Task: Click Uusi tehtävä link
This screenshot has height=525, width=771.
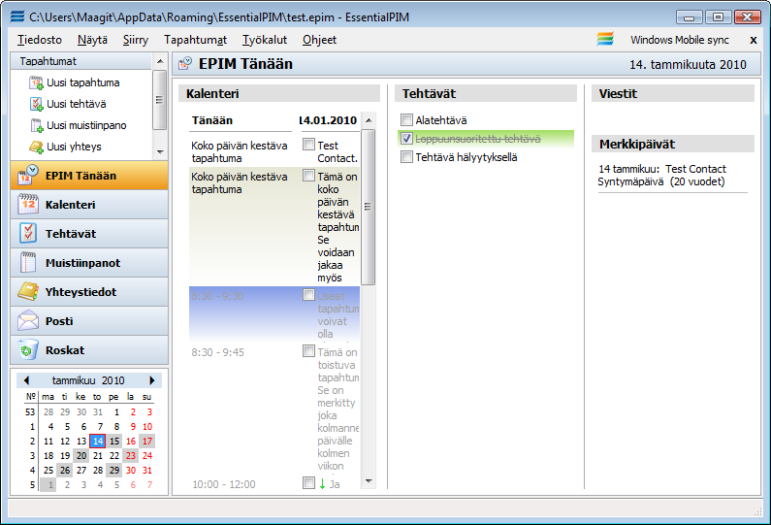Action: click(77, 104)
